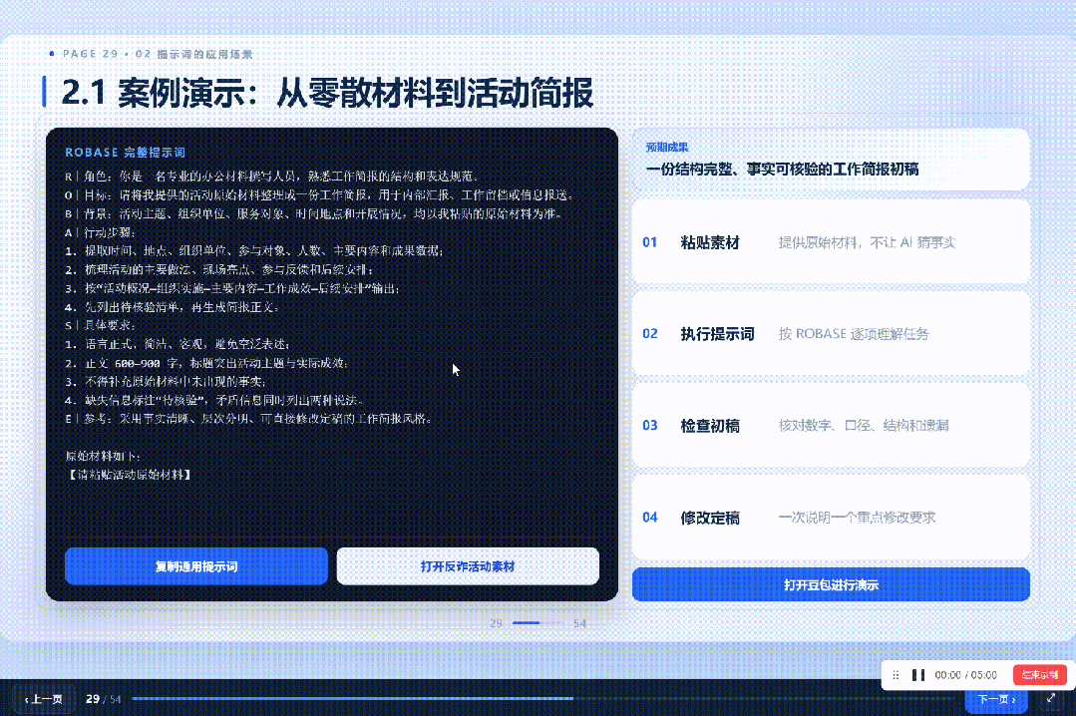Image resolution: width=1076 pixels, height=716 pixels.
Task: Click the PAGE 29 · 02 breadcrumb text
Action: (158, 54)
